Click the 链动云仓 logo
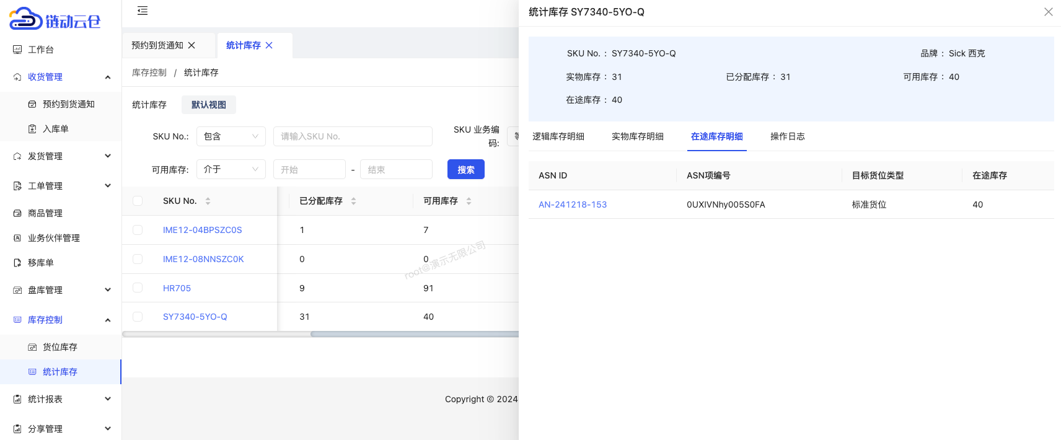This screenshot has height=440, width=1061. pyautogui.click(x=55, y=20)
